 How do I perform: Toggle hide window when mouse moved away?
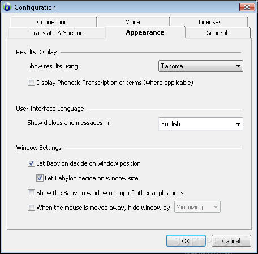tap(31, 208)
